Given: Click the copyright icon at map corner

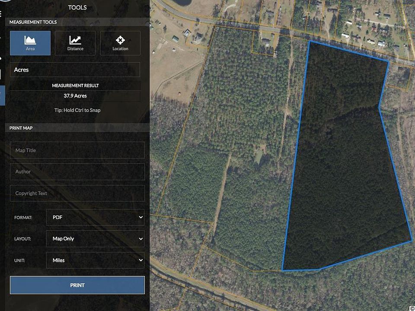Looking at the screenshot, I should click(413, 308).
